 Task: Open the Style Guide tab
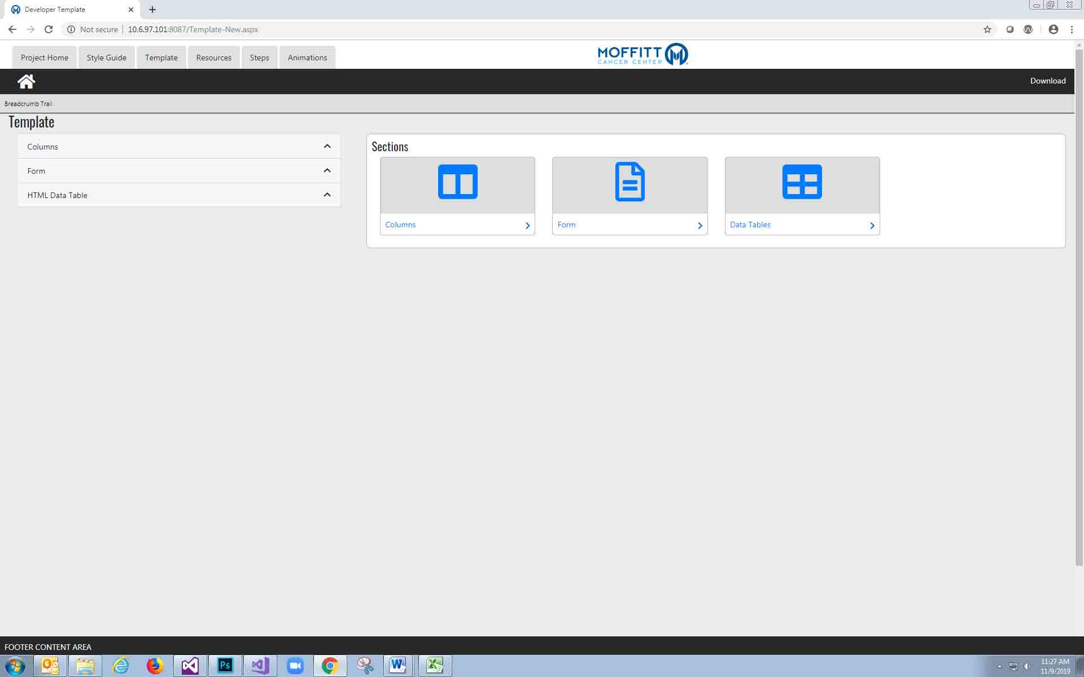click(x=106, y=58)
